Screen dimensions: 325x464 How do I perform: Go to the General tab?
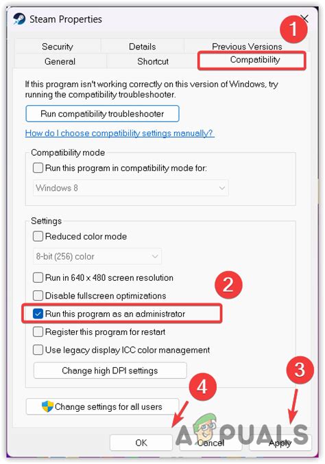(x=60, y=61)
